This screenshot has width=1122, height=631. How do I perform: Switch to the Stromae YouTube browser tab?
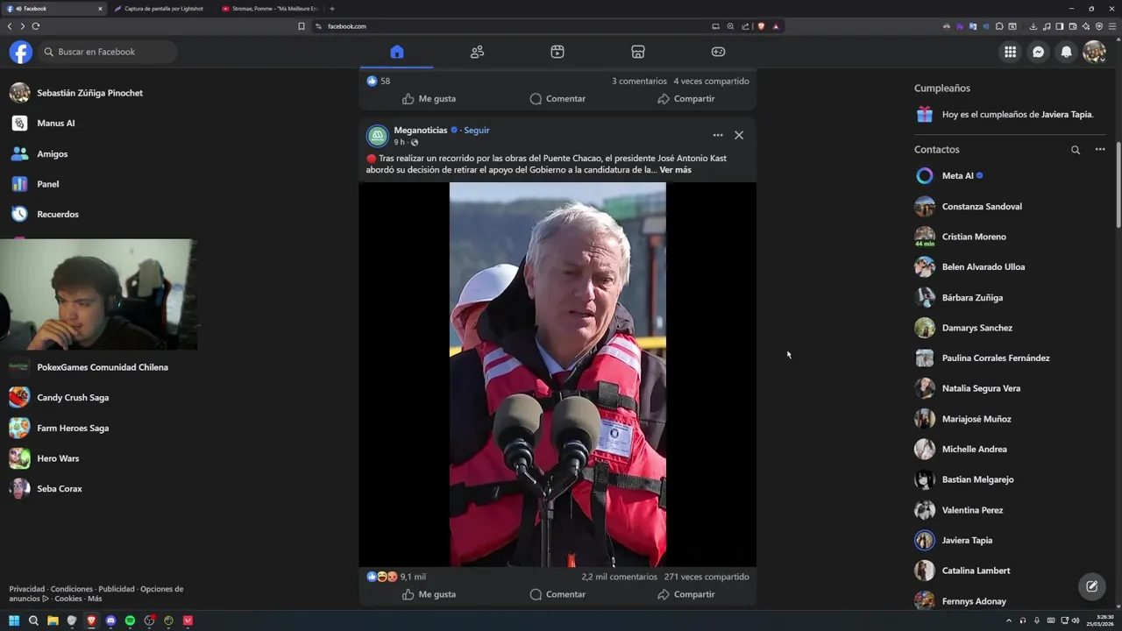[x=270, y=9]
